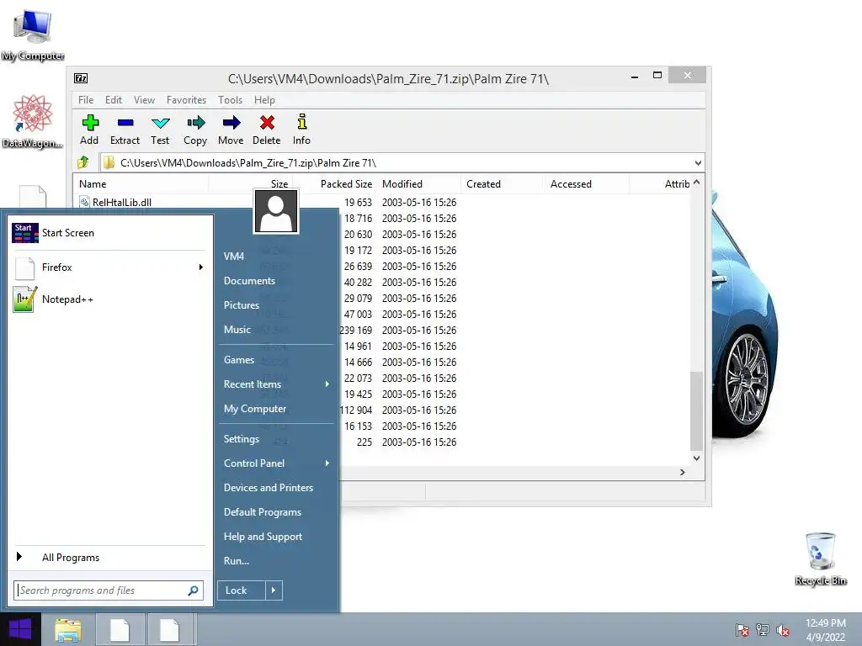Click the 7z window title icon
This screenshot has height=646, width=862.
pos(81,78)
